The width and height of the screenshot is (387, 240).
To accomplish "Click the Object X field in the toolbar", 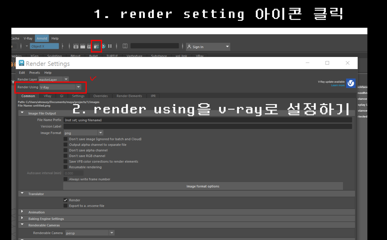I will pyautogui.click(x=44, y=46).
